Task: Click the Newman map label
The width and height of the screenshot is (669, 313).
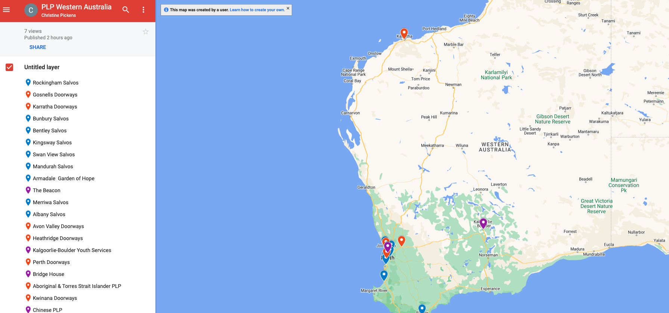Action: click(x=453, y=85)
